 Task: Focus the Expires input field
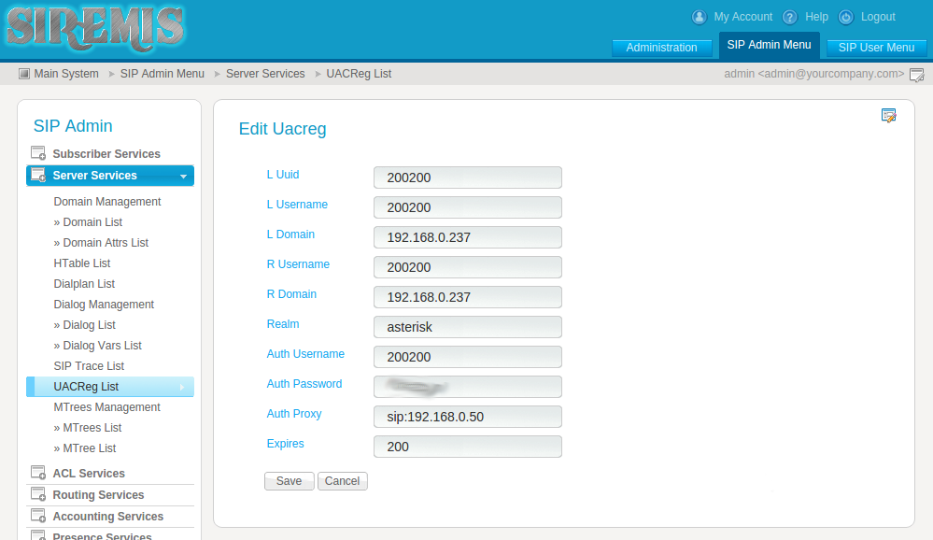point(468,447)
